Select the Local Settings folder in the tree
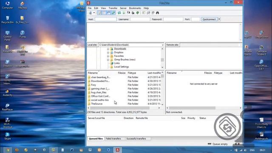Viewport: 272px width, 153px height. tap(122, 67)
